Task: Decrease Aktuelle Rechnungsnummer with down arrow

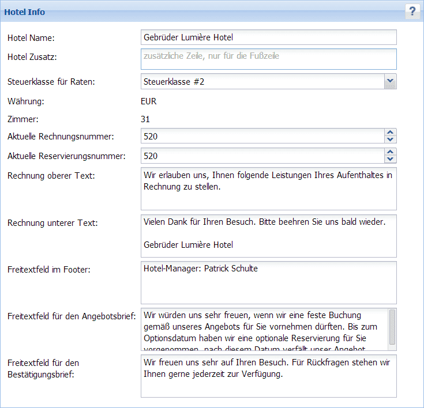Action: coord(391,139)
